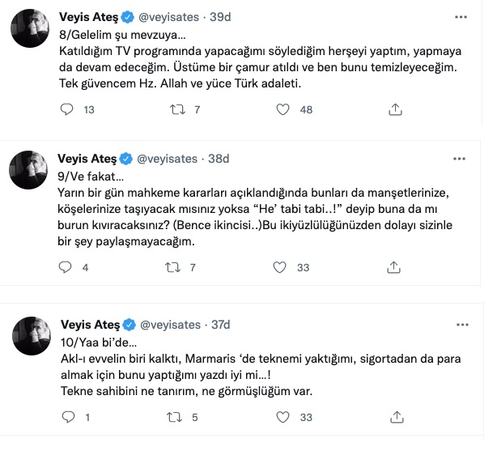Screen dimensions: 497x451
Task: Click the 9/Ve fakat tweet body text
Action: 243,215
